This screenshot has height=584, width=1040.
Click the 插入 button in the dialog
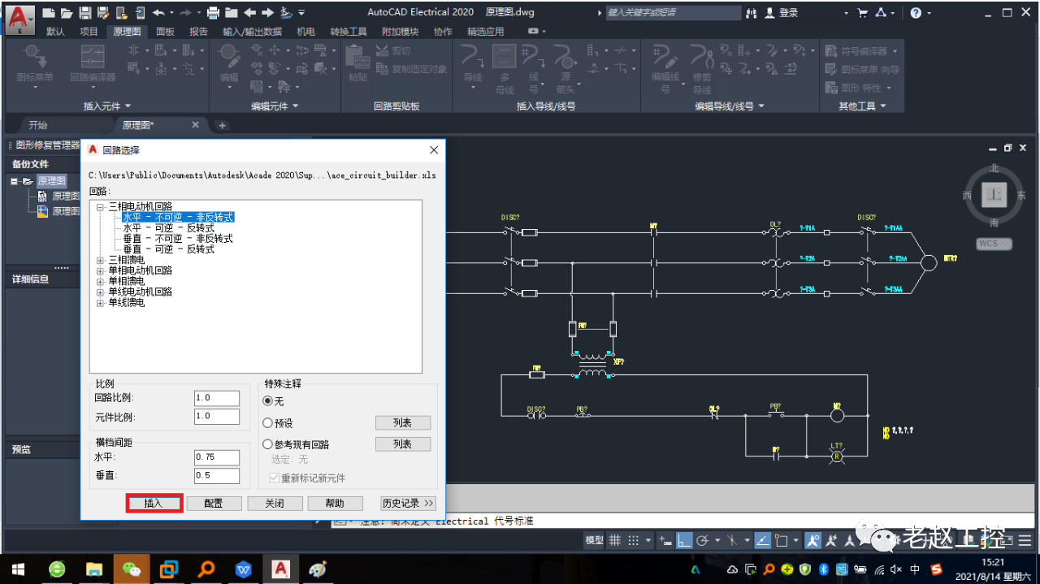click(154, 503)
